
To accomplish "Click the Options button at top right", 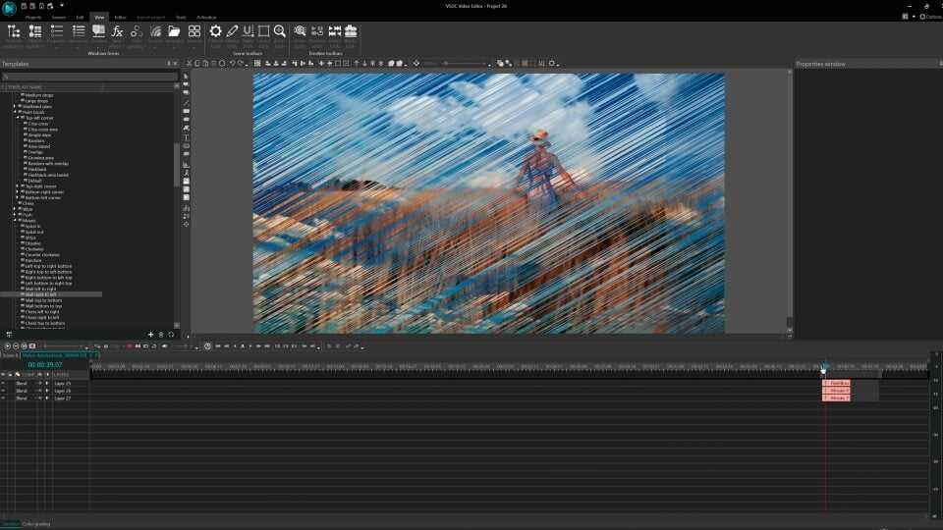I will pos(930,17).
